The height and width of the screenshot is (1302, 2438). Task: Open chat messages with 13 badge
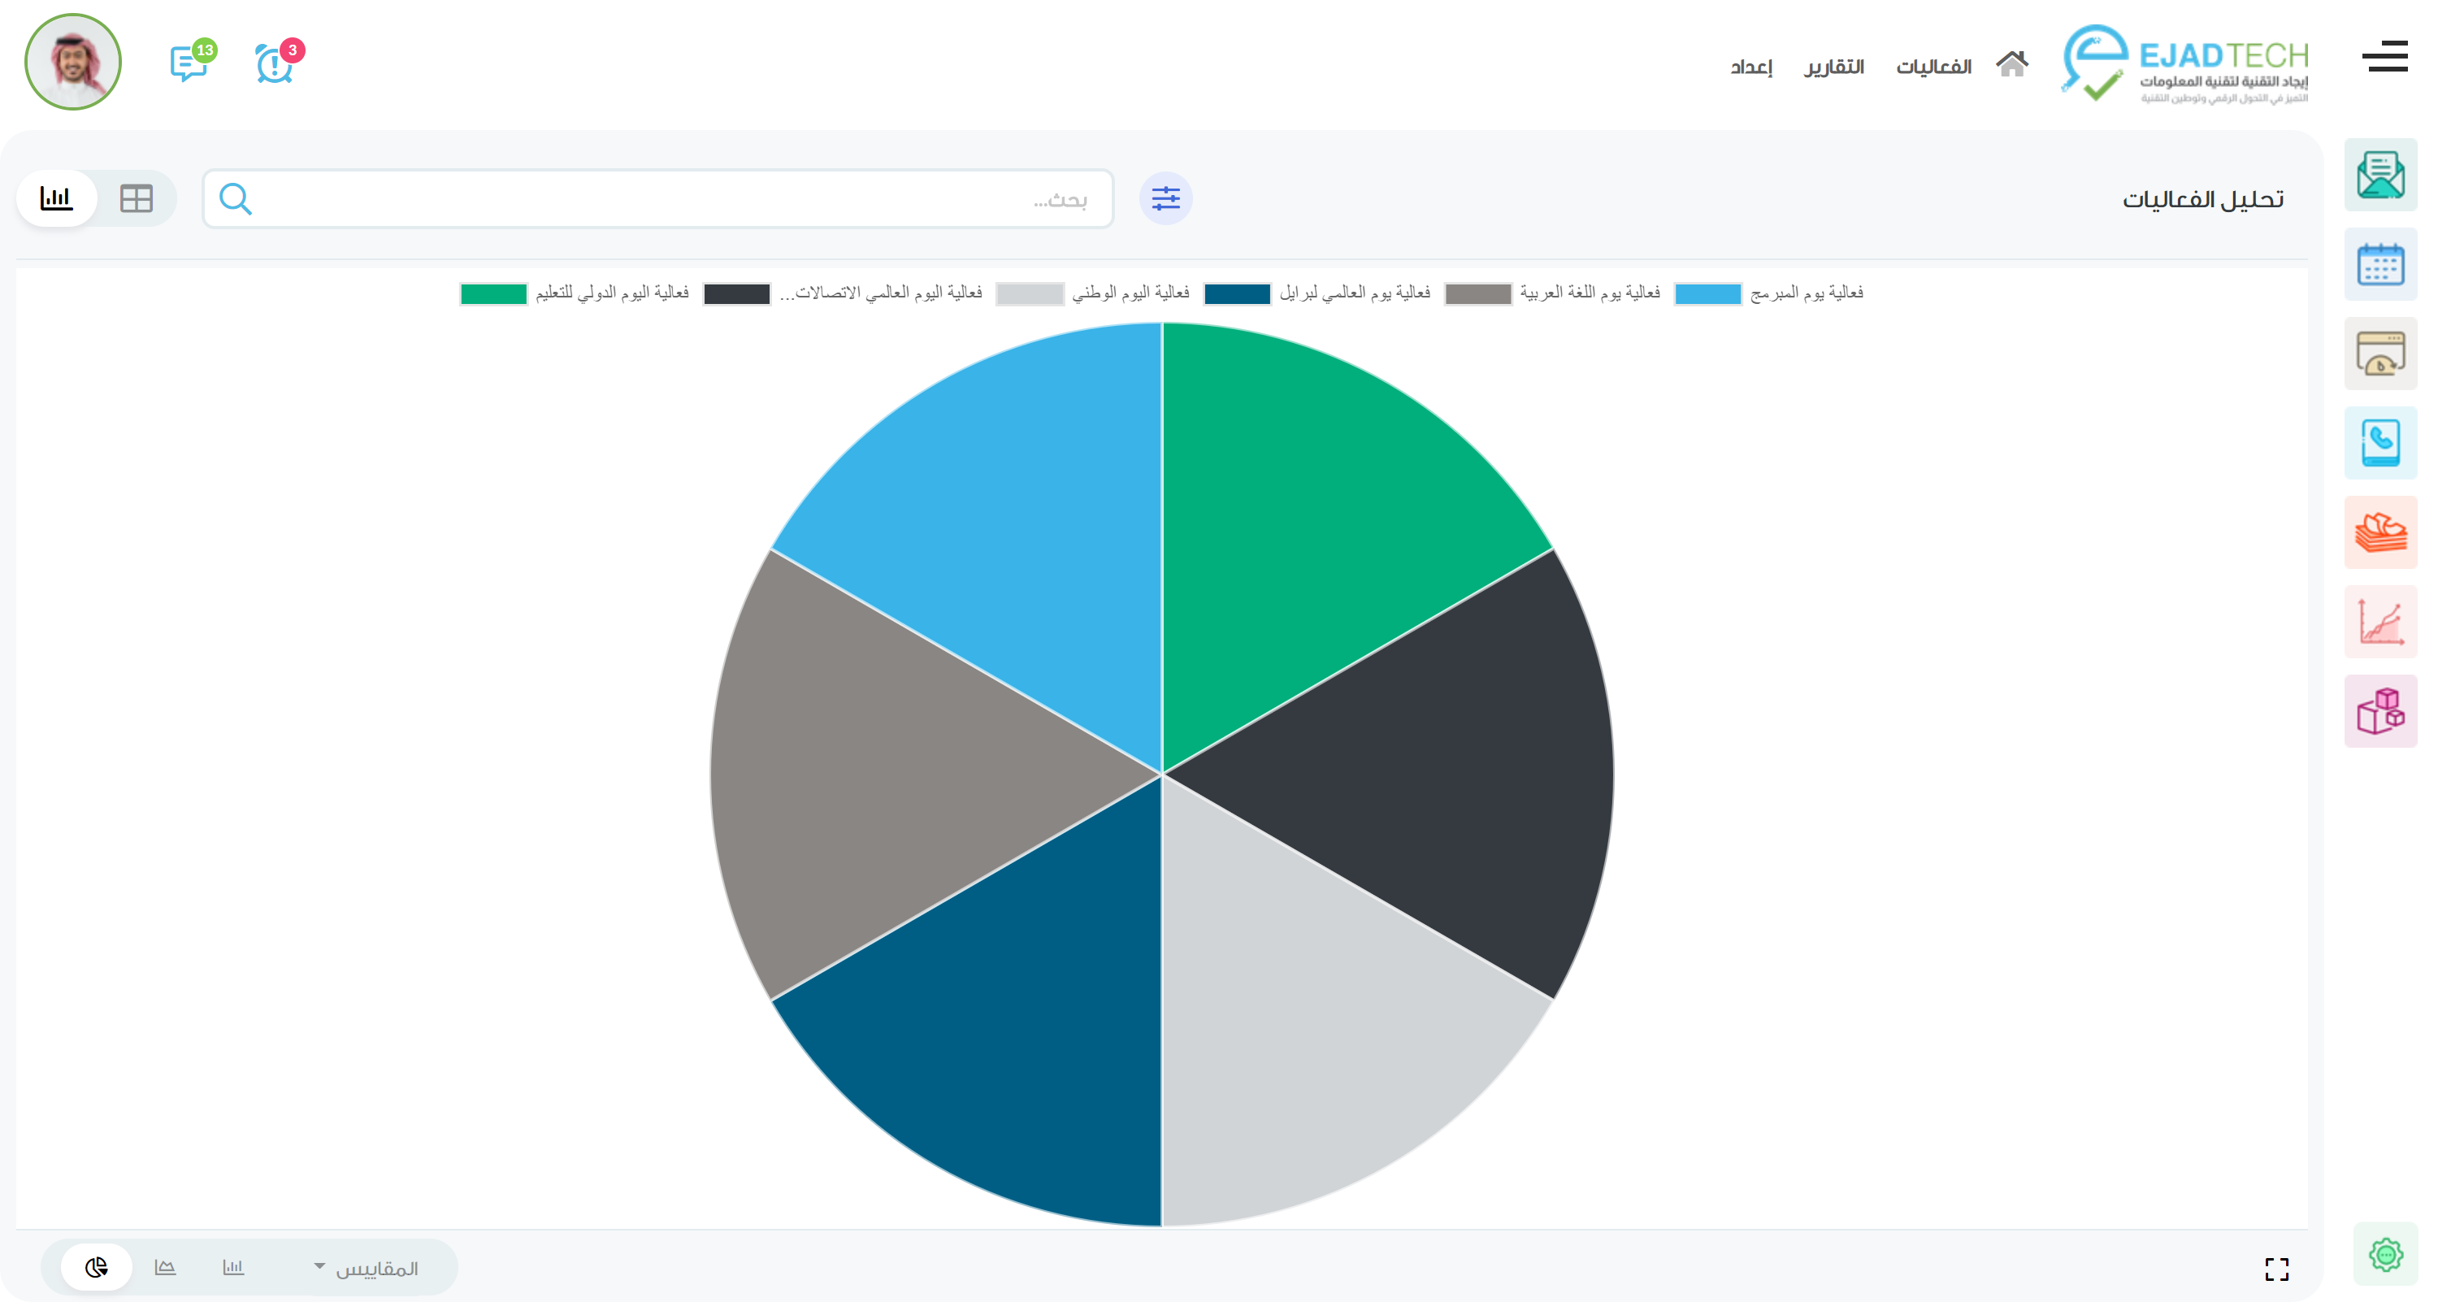point(189,63)
